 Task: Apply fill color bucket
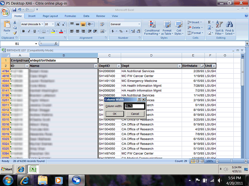53,31
